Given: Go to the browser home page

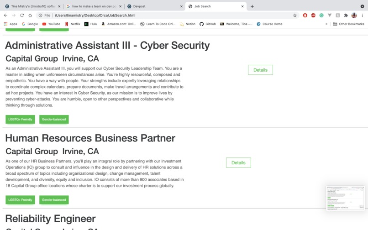Looking at the screenshot, I should 30,15.
